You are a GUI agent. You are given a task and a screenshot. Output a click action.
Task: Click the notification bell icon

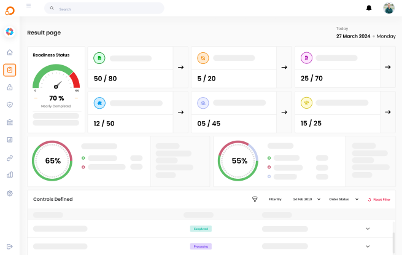(x=369, y=8)
